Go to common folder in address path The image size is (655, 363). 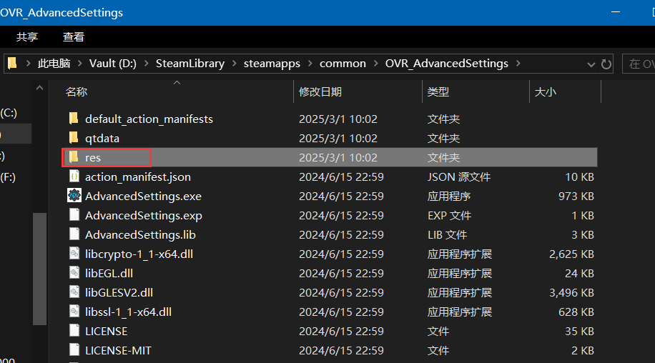(343, 64)
